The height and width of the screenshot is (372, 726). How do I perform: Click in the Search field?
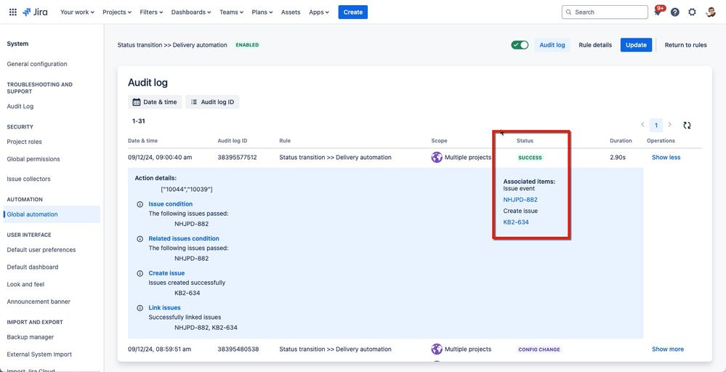coord(605,12)
